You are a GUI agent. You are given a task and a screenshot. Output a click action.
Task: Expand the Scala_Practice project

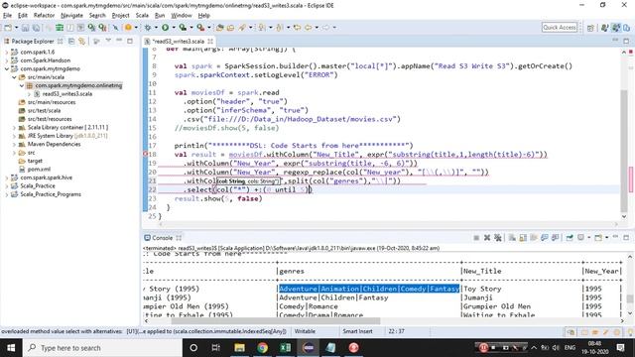[x=7, y=185]
